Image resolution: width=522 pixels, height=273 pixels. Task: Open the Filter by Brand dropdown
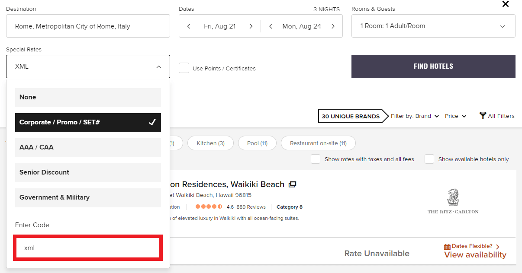(x=415, y=116)
